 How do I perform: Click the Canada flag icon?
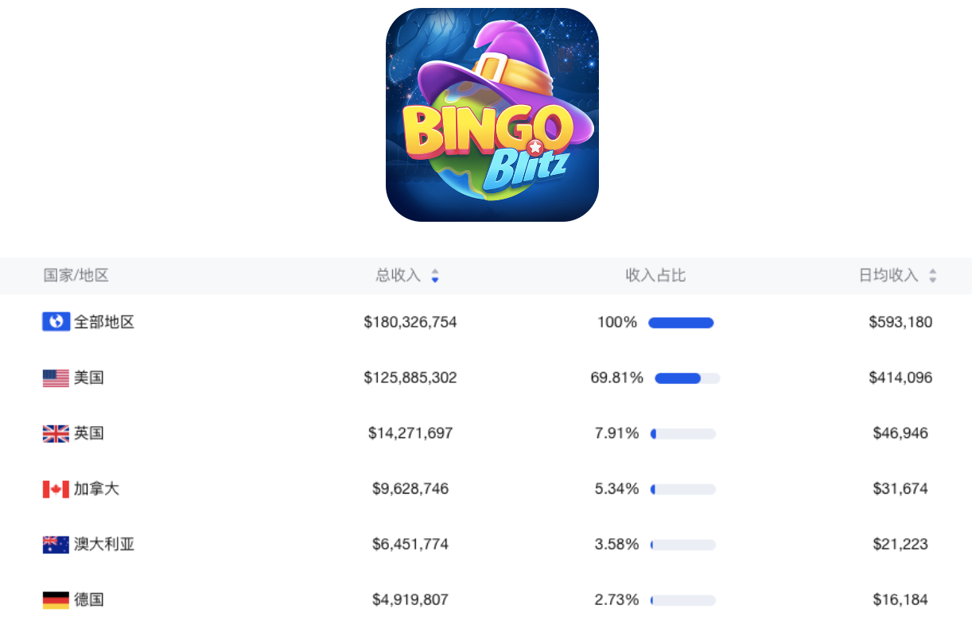click(56, 489)
